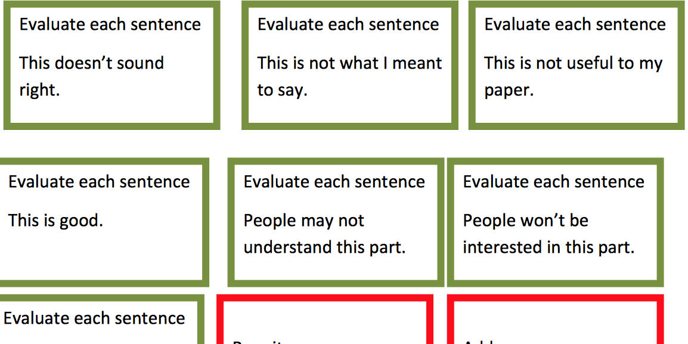688x344 pixels.
Task: Click "Evaluate each sentence" heading above "People may not understand"
Action: [x=334, y=182]
